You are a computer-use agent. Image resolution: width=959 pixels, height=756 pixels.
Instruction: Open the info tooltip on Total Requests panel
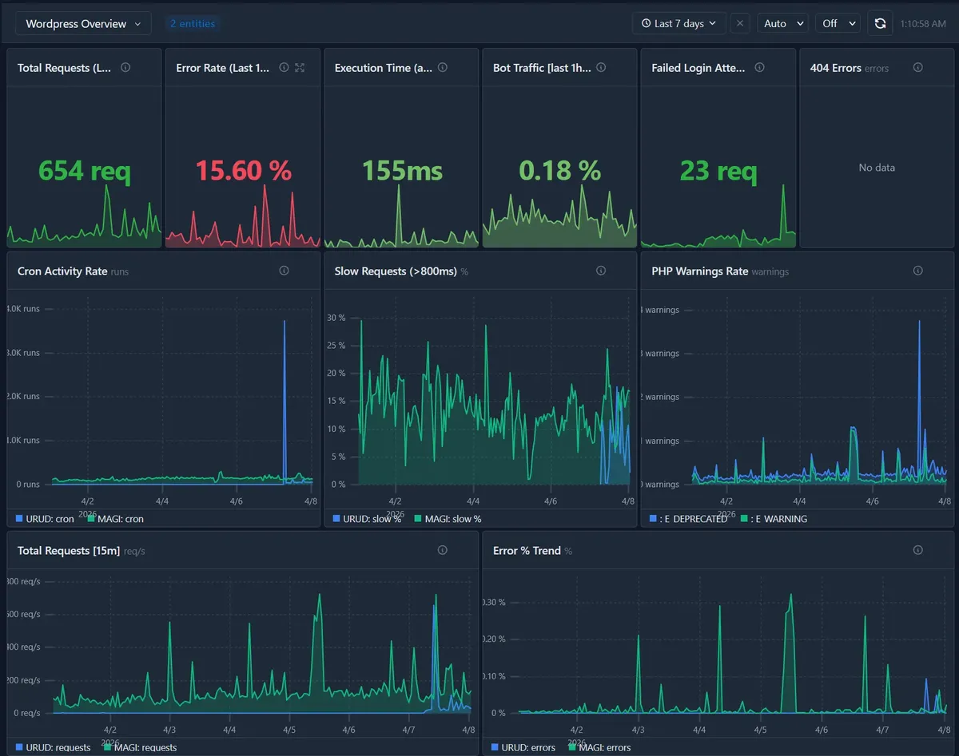[x=125, y=68]
